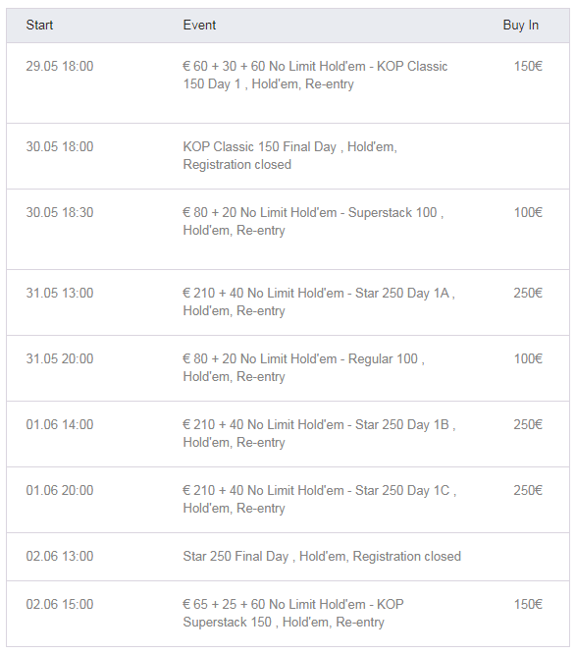Click the 29.05 18:00 start time
The image size is (576, 654).
pos(60,67)
